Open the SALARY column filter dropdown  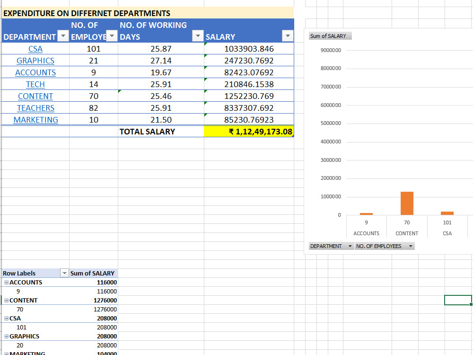point(288,36)
